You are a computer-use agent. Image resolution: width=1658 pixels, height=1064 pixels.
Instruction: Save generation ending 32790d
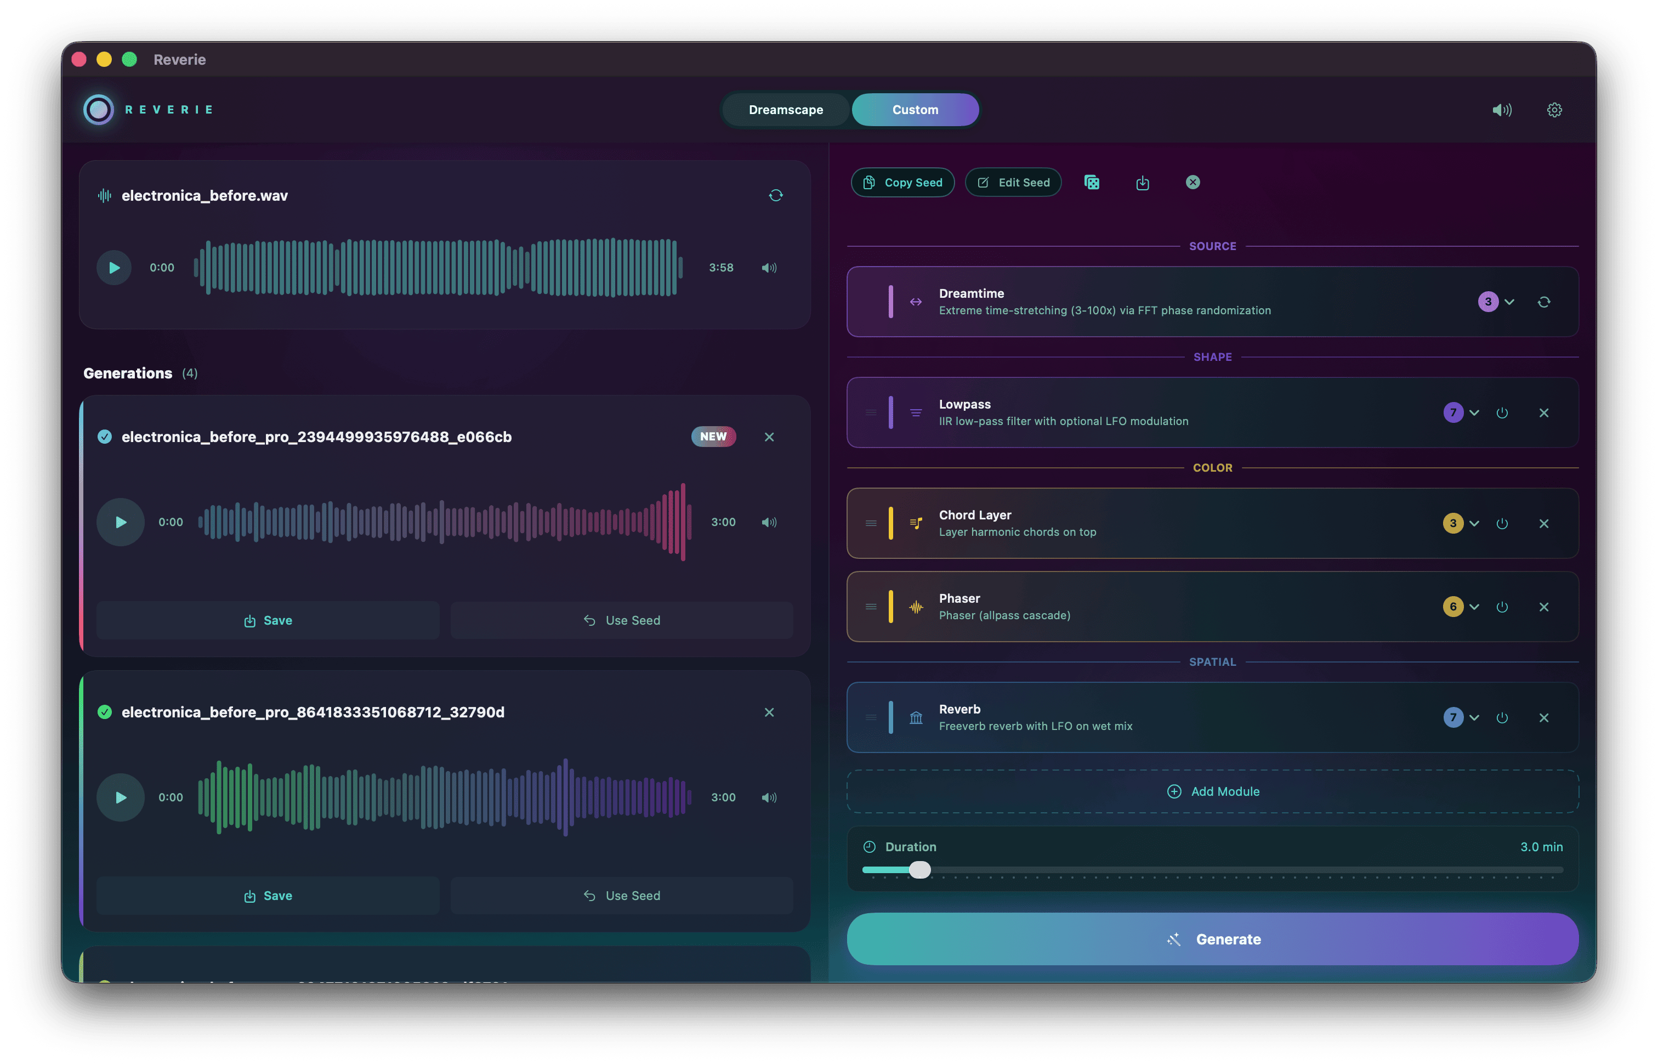[x=268, y=896]
